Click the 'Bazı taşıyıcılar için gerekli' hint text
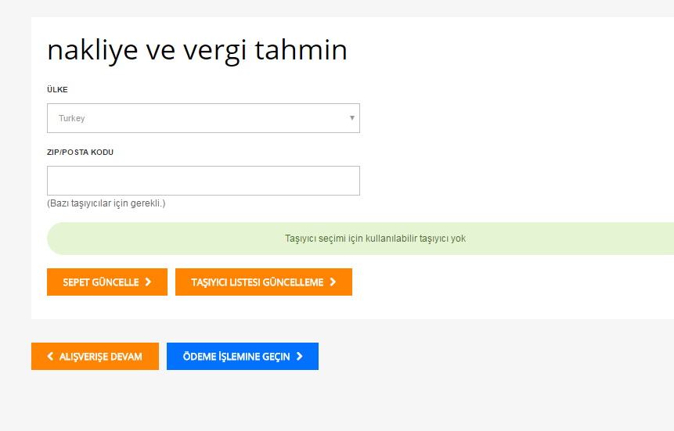Image resolution: width=674 pixels, height=431 pixels. pos(106,203)
